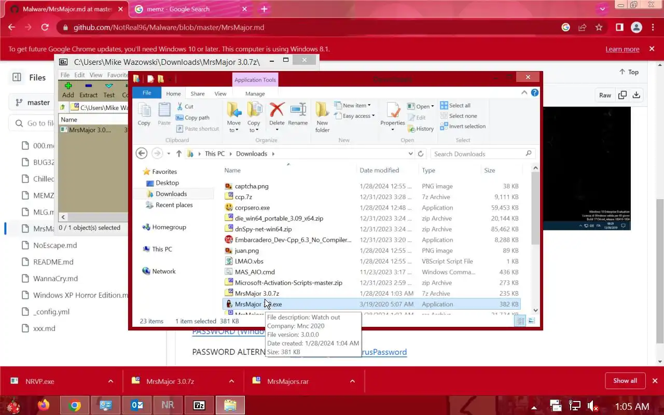Click the Test button in 7-Zip window

[x=109, y=90]
